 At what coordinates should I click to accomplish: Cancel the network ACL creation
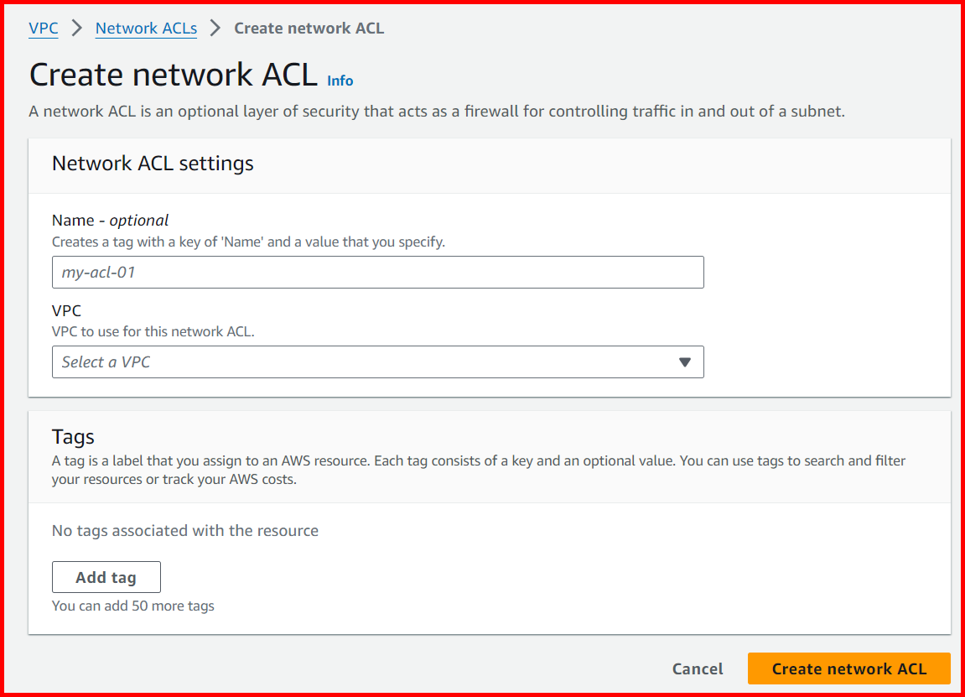pyautogui.click(x=697, y=668)
